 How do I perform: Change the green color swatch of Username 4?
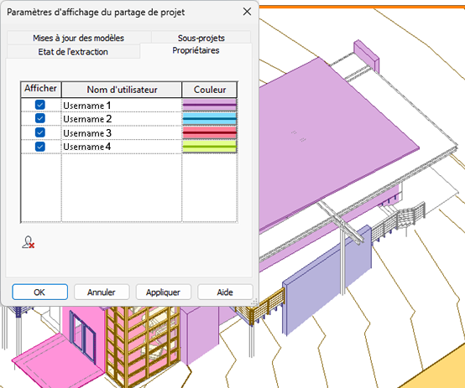(x=209, y=147)
